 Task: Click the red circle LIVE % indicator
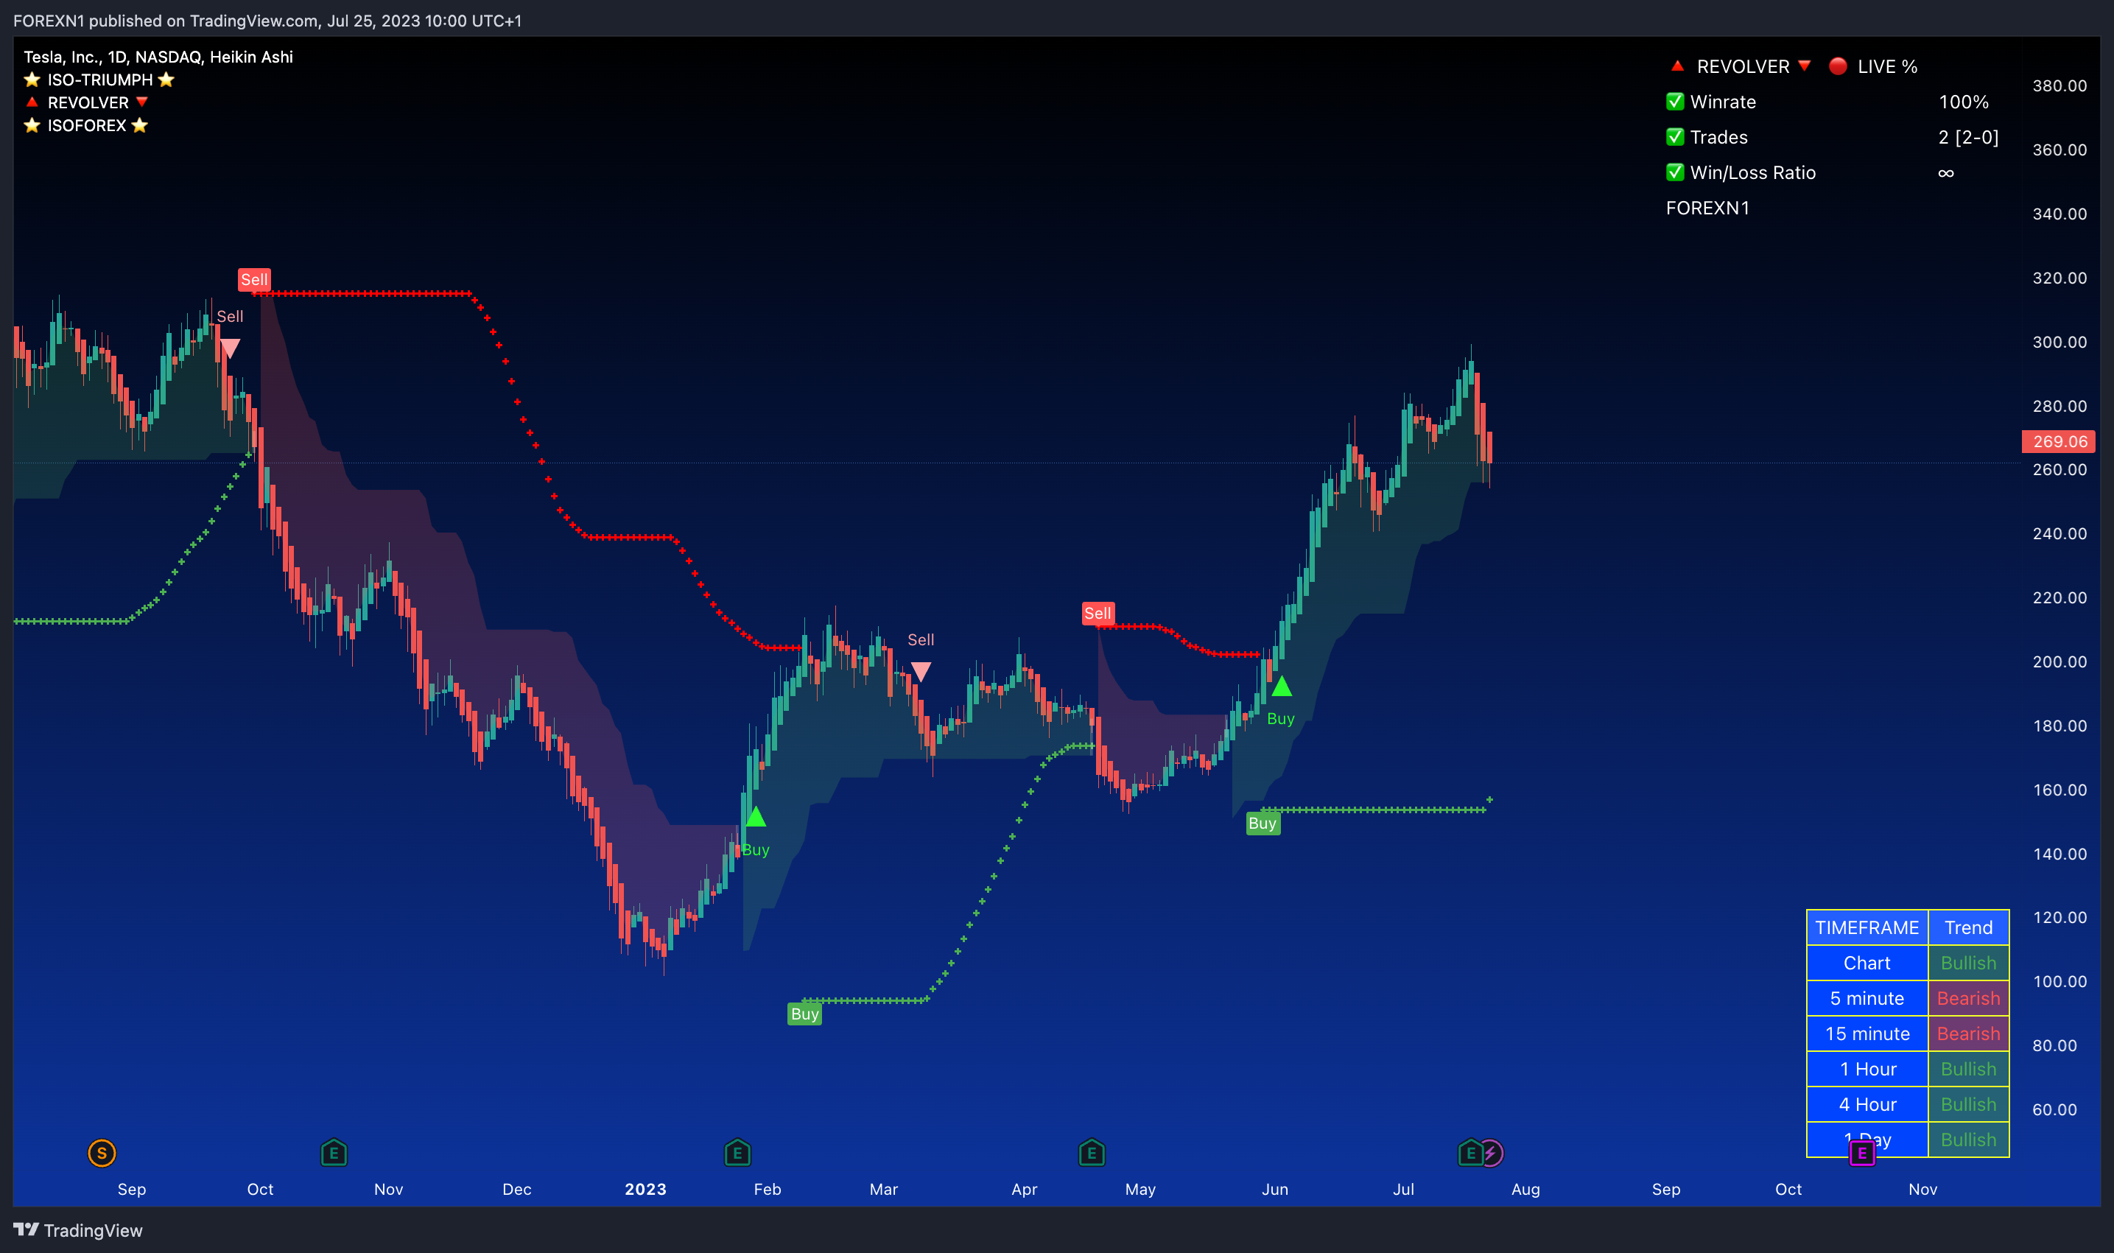tap(1838, 66)
